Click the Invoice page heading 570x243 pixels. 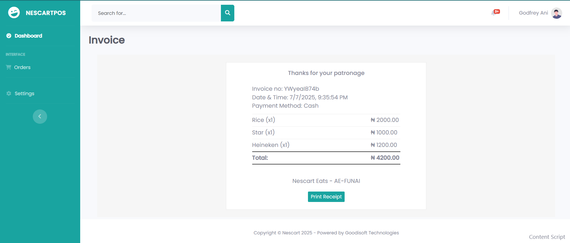(x=107, y=40)
